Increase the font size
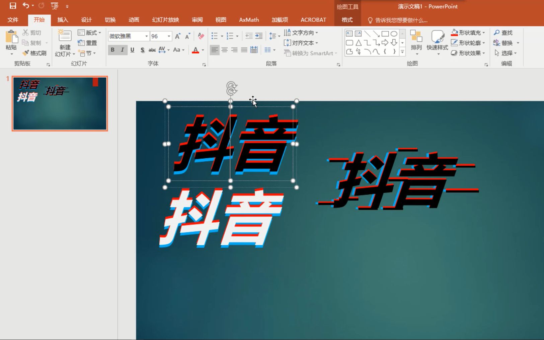Screen dimensions: 544x340 (178, 36)
